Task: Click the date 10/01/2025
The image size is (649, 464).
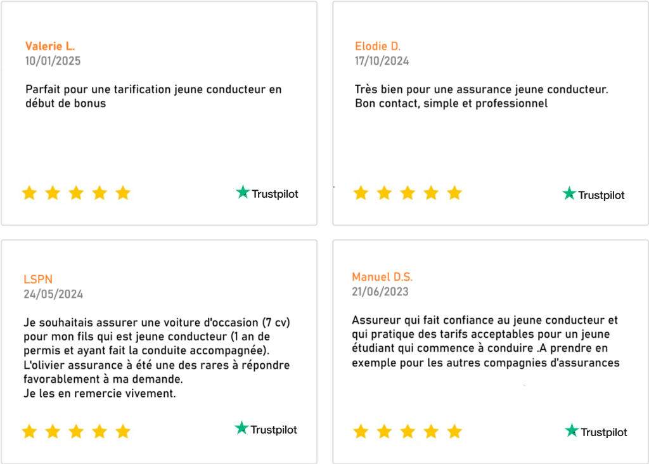Action: coord(53,61)
